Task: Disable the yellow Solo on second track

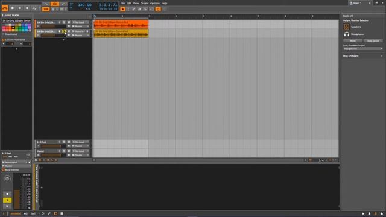Action: [64, 31]
